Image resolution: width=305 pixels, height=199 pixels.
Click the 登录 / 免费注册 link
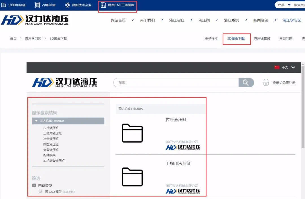tap(284, 83)
